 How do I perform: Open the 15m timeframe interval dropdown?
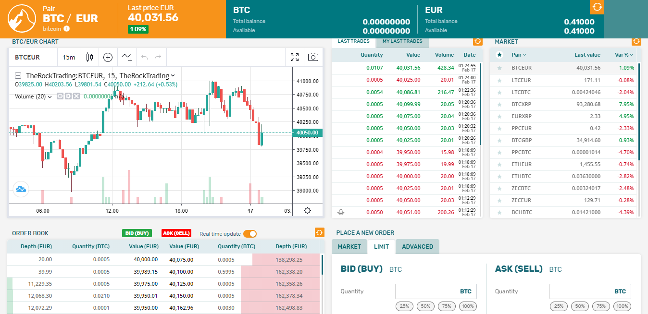(x=69, y=58)
